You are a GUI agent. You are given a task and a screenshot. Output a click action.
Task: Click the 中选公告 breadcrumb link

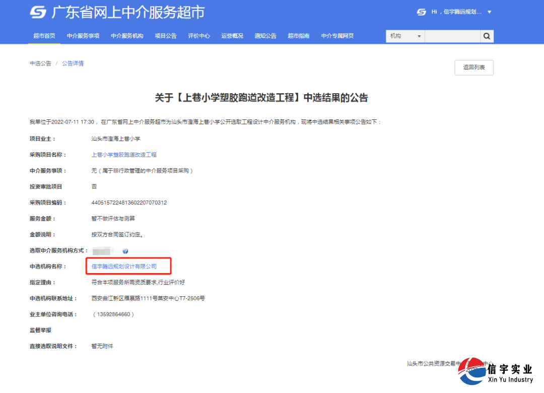pos(40,63)
